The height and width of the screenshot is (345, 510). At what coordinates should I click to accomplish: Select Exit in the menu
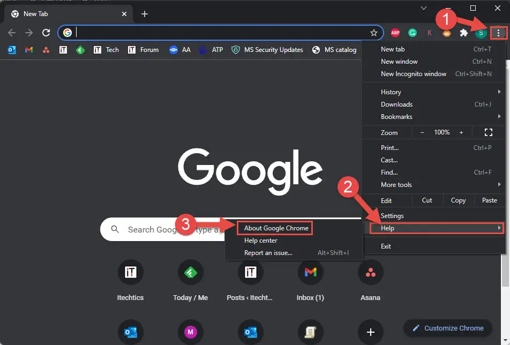pos(434,246)
